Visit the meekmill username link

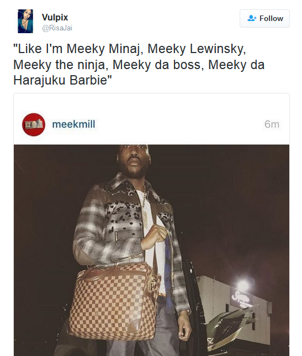pyautogui.click(x=73, y=124)
